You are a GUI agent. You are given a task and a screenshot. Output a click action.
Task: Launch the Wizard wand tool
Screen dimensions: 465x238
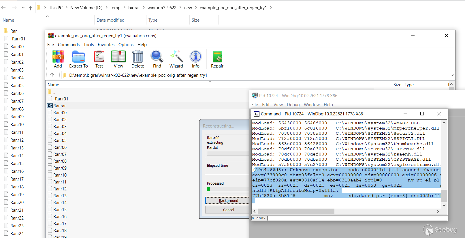(x=176, y=57)
